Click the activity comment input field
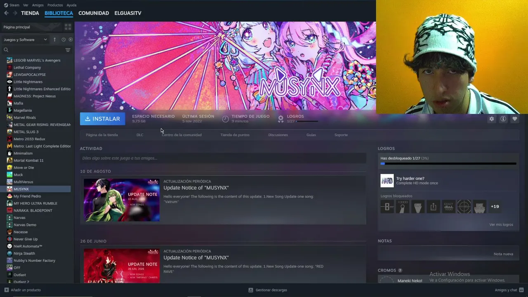 pyautogui.click(x=223, y=158)
